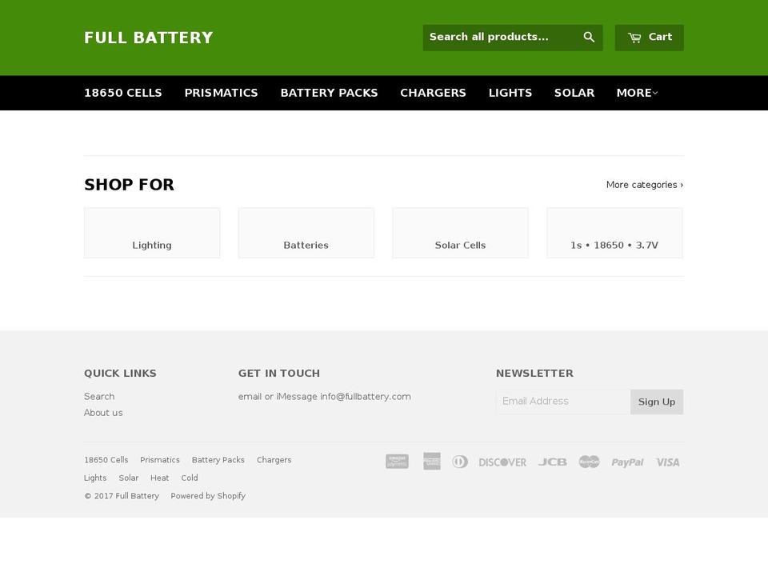Select the Discover payment icon
The width and height of the screenshot is (768, 576).
[x=502, y=462]
